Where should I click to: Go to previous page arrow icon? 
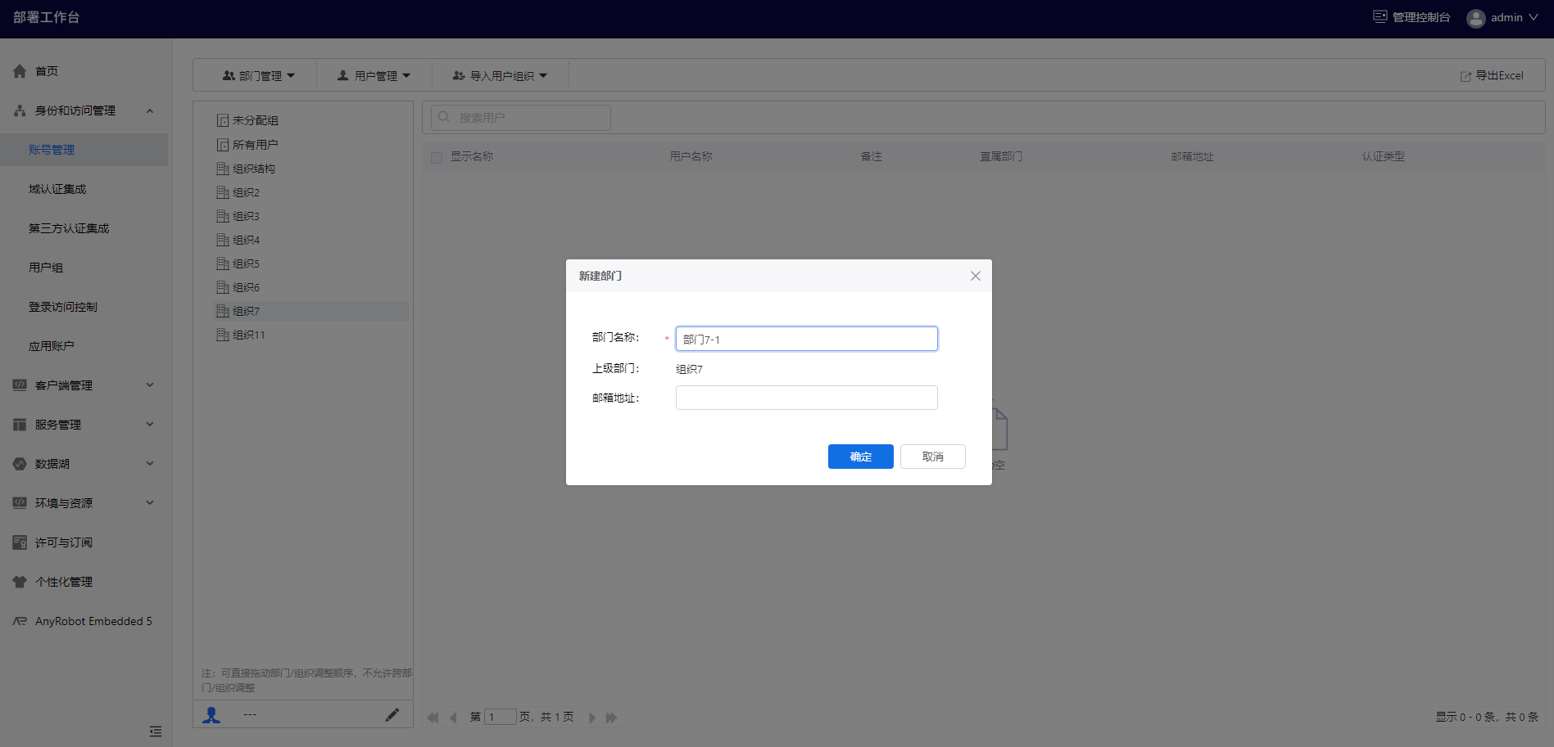click(x=453, y=718)
